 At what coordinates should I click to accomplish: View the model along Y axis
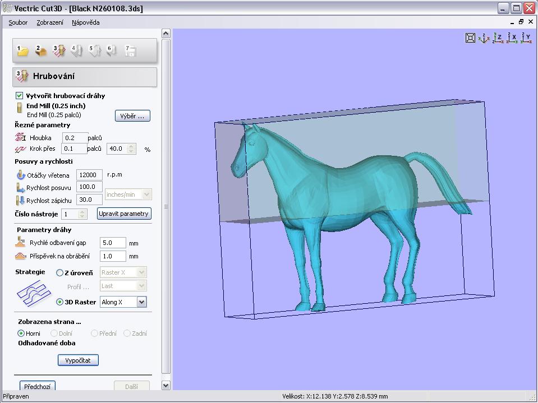[x=526, y=38]
